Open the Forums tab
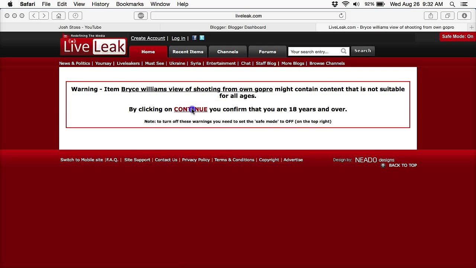The width and height of the screenshot is (476, 268). [x=267, y=52]
